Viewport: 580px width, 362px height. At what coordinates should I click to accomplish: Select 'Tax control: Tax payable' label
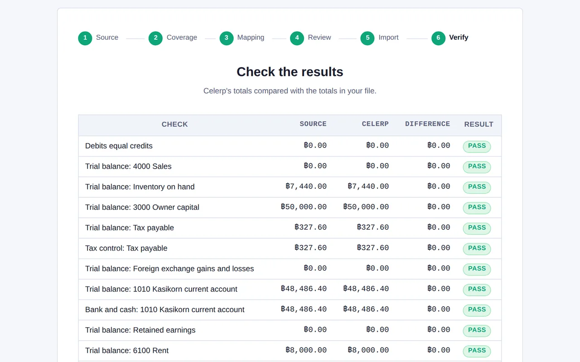126,248
